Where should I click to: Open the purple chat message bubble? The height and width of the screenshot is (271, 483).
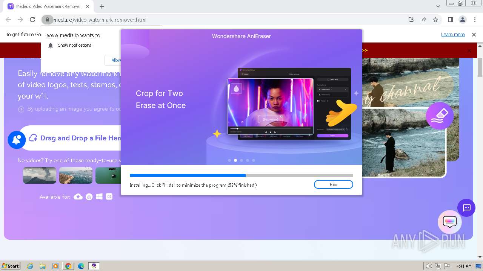pos(466,208)
